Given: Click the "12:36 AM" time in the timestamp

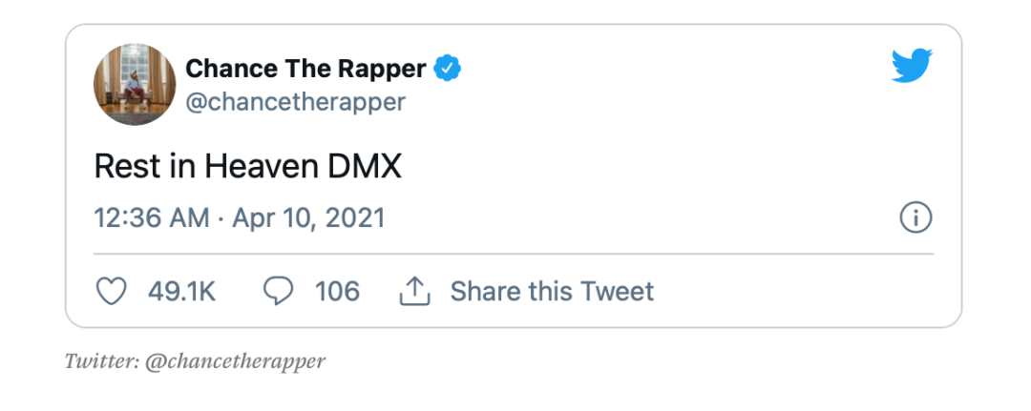Looking at the screenshot, I should point(151,217).
